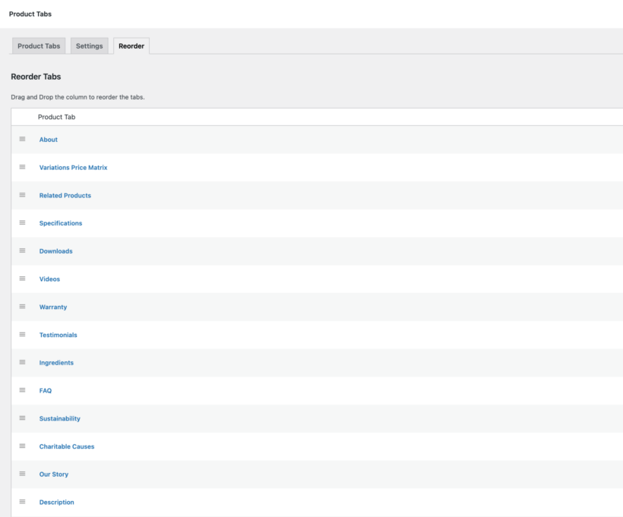Switch to the Product Tabs tab
623x517 pixels.
[39, 46]
